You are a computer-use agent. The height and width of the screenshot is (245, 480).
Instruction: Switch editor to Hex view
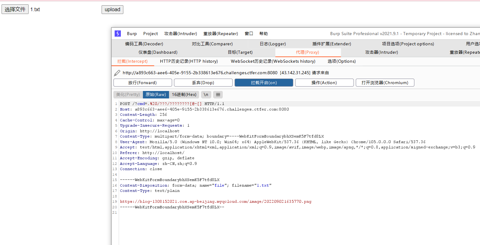coord(184,95)
